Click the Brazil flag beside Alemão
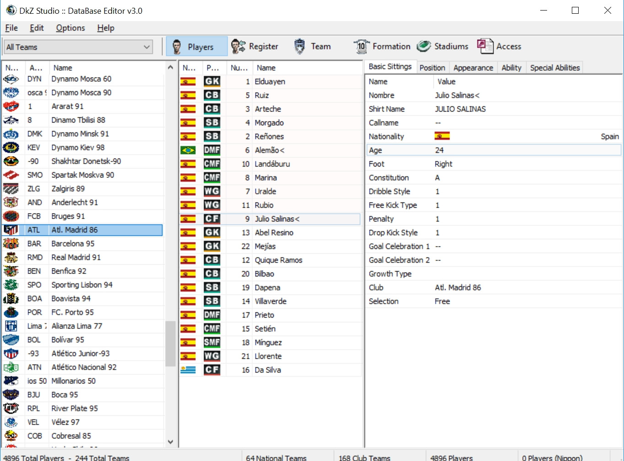 pyautogui.click(x=188, y=150)
